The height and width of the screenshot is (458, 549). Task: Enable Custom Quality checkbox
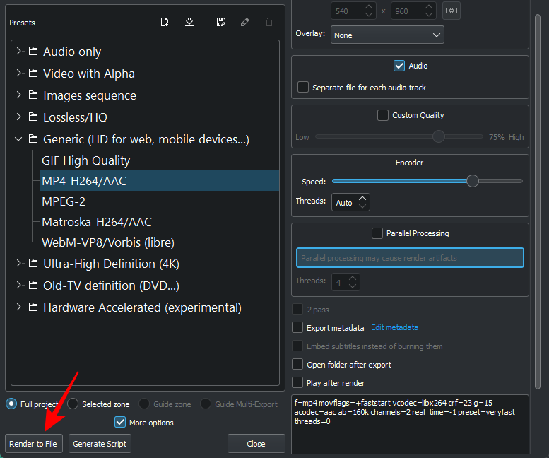click(x=383, y=115)
